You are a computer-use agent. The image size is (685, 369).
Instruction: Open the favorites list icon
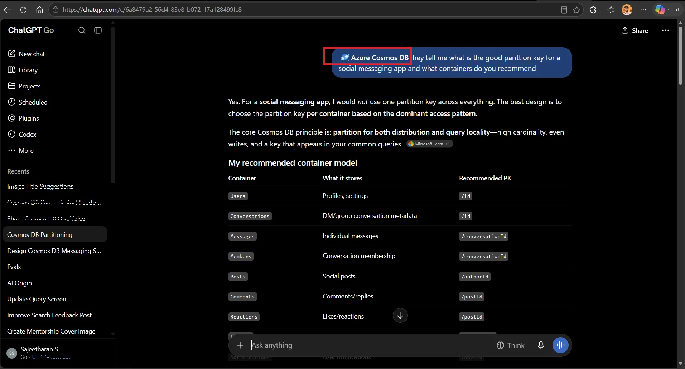[611, 10]
